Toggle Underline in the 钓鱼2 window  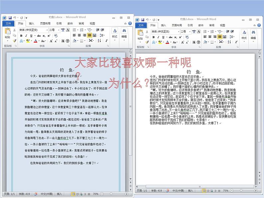click(x=163, y=37)
